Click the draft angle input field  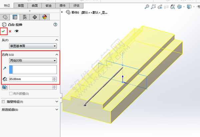pos(31,87)
